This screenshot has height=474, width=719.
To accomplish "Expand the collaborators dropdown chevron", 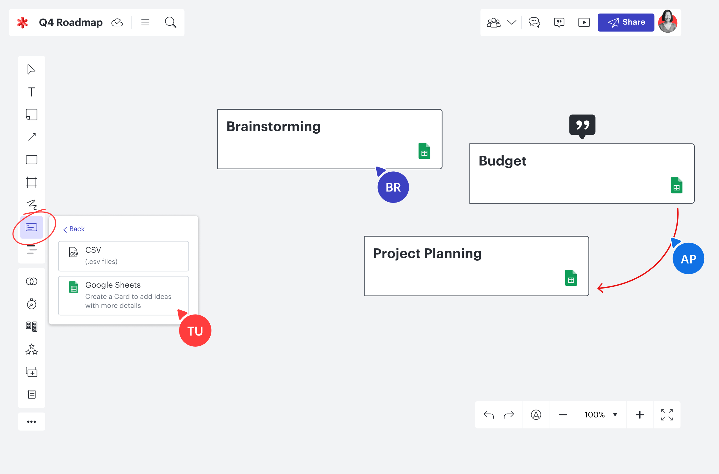I will 511,22.
